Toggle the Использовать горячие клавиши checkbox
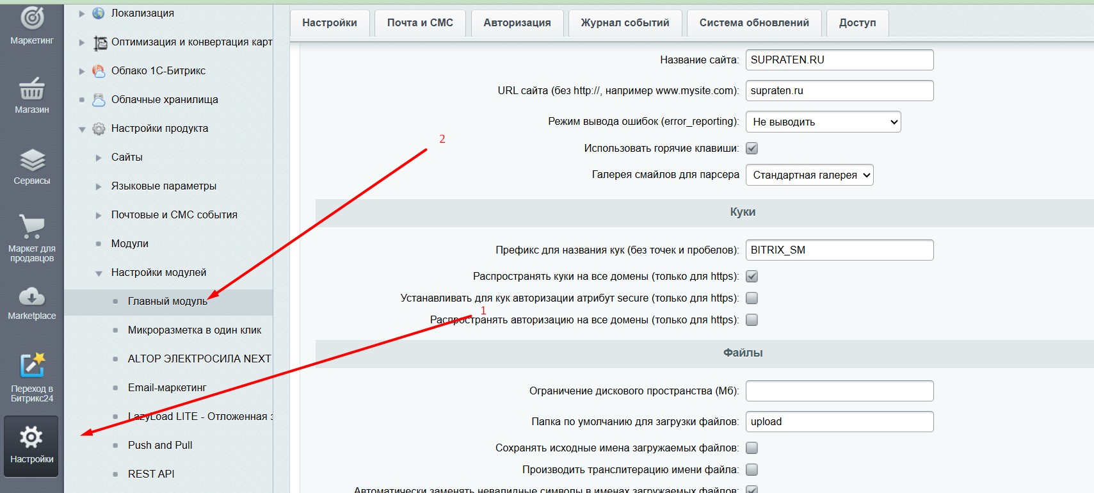Image resolution: width=1094 pixels, height=493 pixels. point(752,149)
